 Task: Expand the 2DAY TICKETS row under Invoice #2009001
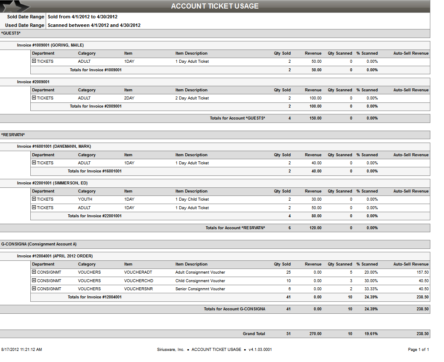coord(34,98)
